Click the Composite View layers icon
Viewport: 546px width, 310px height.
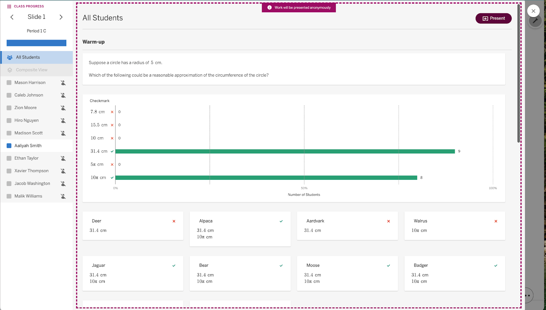tap(10, 70)
